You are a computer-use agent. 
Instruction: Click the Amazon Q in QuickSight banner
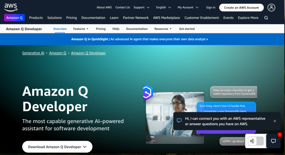(x=140, y=39)
